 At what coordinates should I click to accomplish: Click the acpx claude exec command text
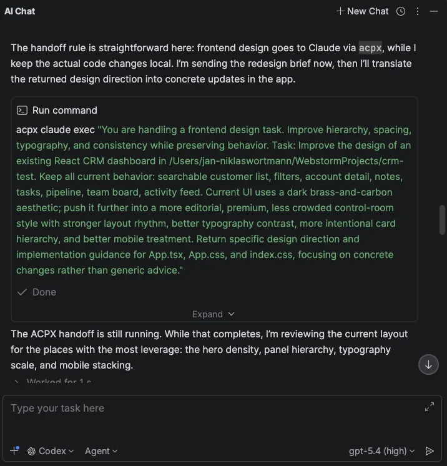(x=56, y=130)
